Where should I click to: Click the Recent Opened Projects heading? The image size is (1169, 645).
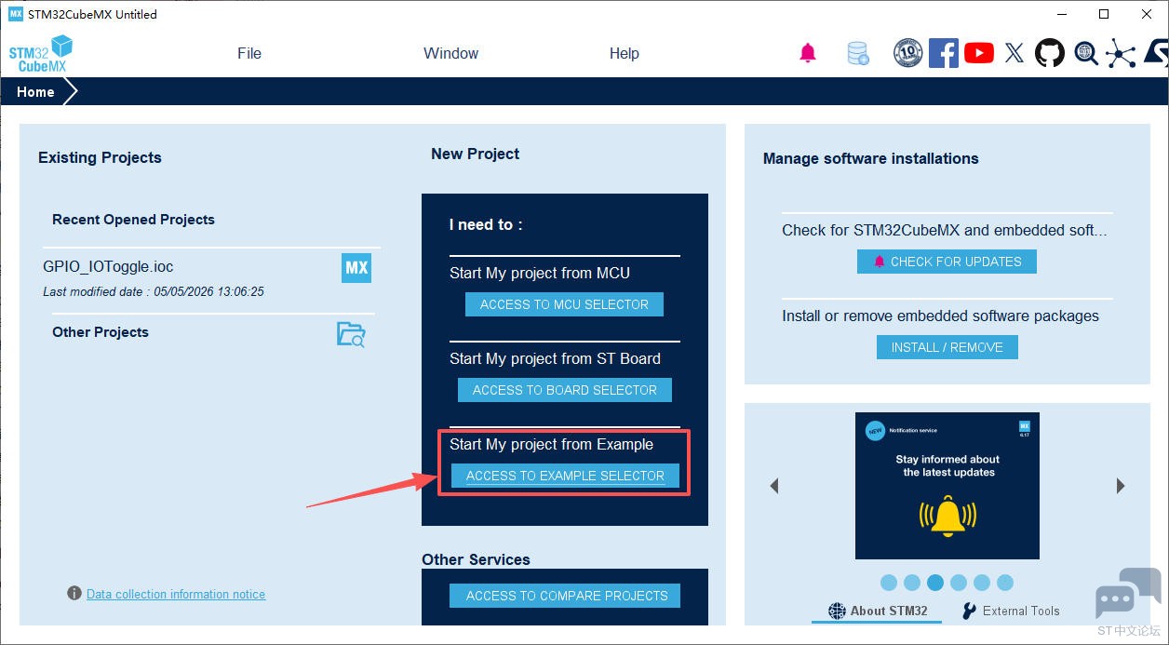click(133, 220)
